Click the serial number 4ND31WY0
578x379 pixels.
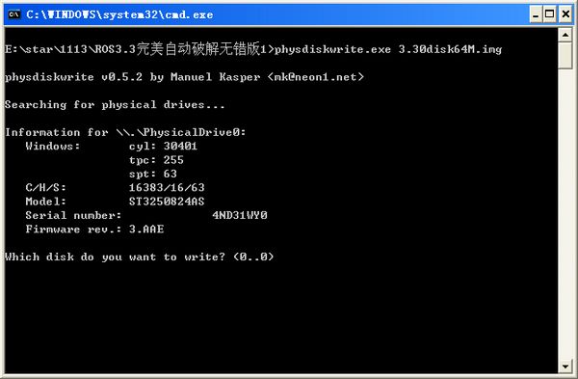click(x=240, y=215)
